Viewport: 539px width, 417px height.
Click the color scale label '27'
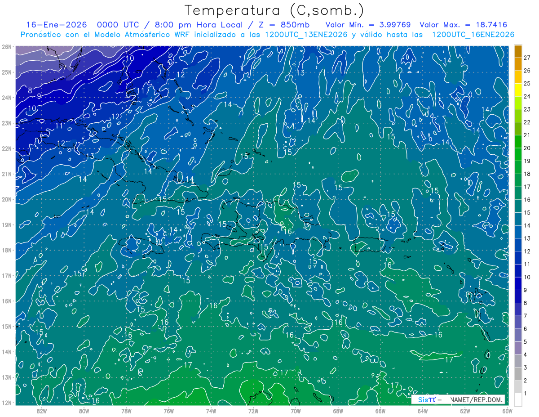tap(527, 58)
